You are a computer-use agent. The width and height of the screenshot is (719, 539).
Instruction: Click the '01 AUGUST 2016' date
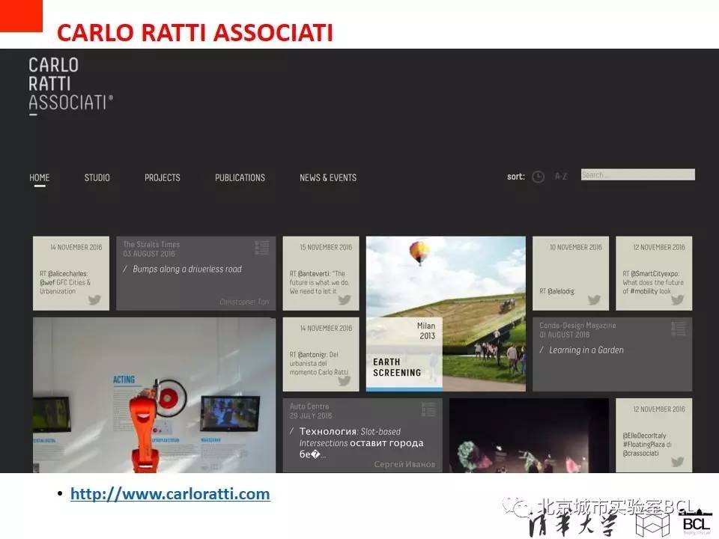(x=564, y=335)
